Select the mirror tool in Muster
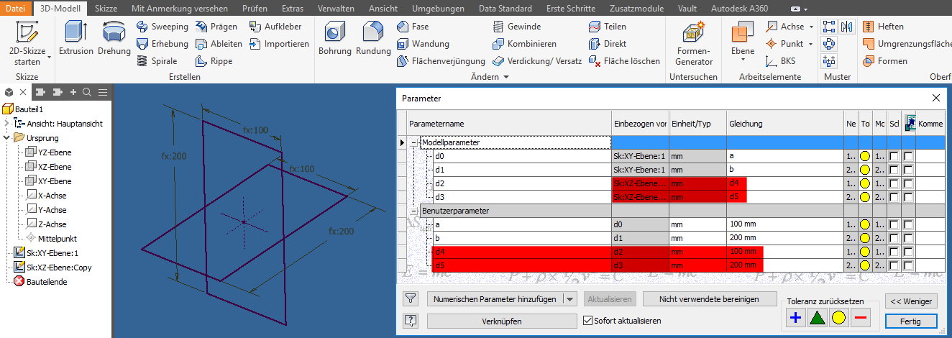This screenshot has width=952, height=338. pyautogui.click(x=846, y=27)
